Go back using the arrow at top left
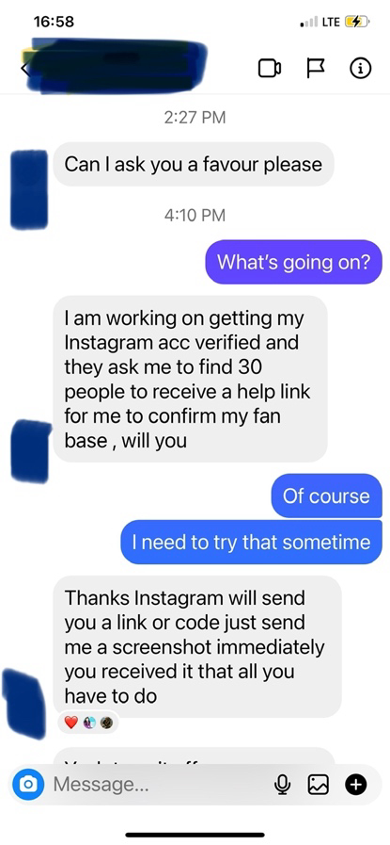This screenshot has height=845, width=390. (x=24, y=69)
